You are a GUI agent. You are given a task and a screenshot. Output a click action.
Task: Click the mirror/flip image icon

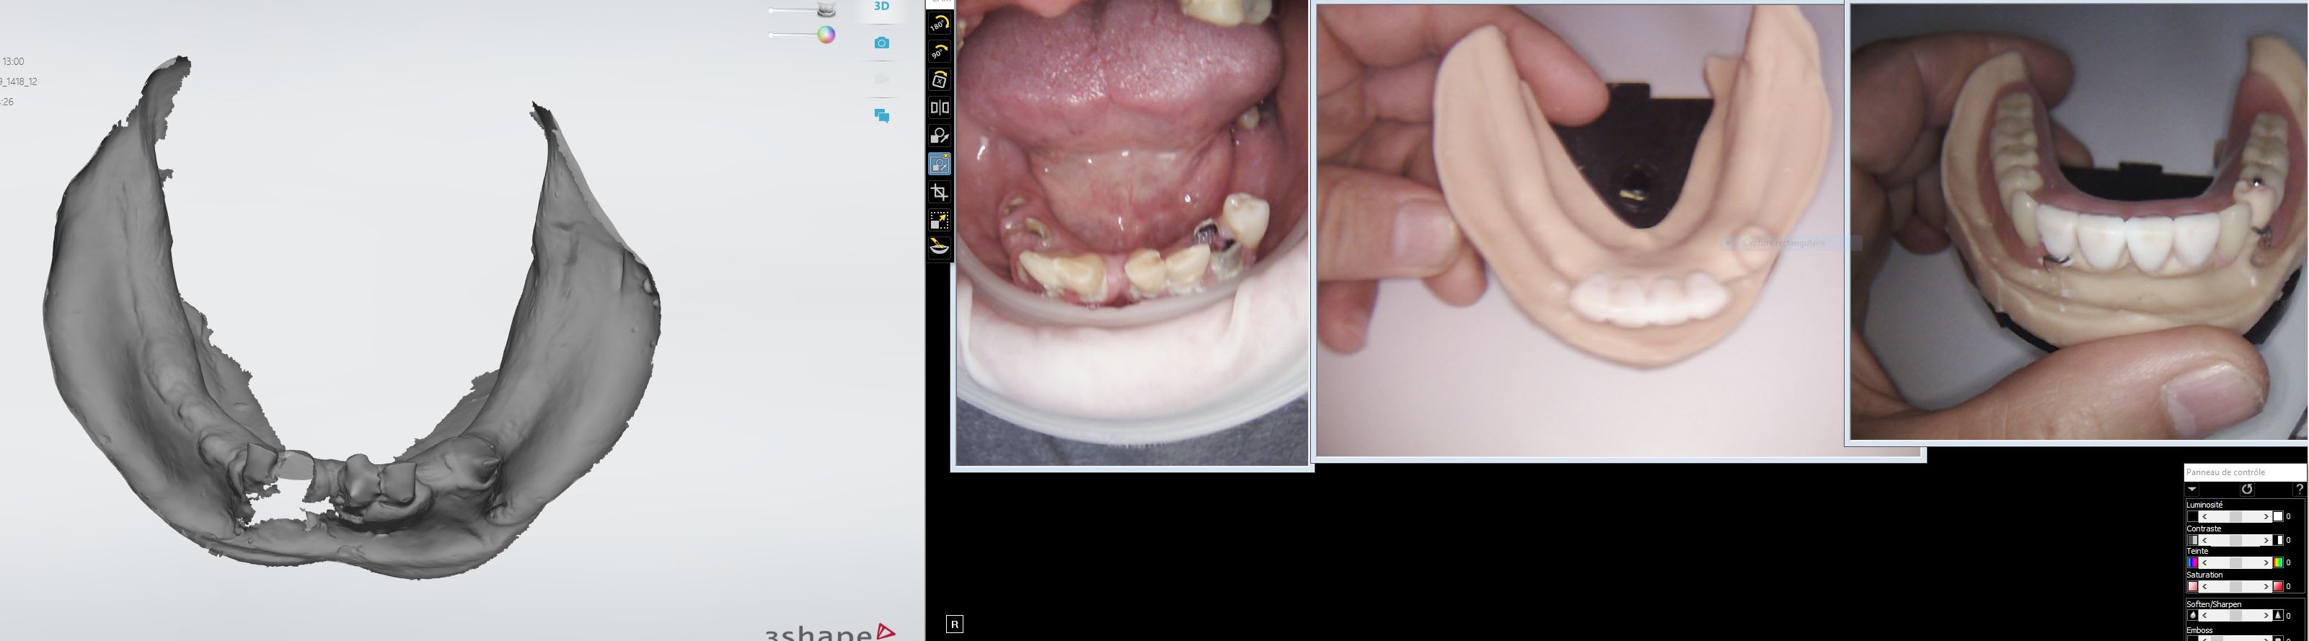tap(938, 107)
